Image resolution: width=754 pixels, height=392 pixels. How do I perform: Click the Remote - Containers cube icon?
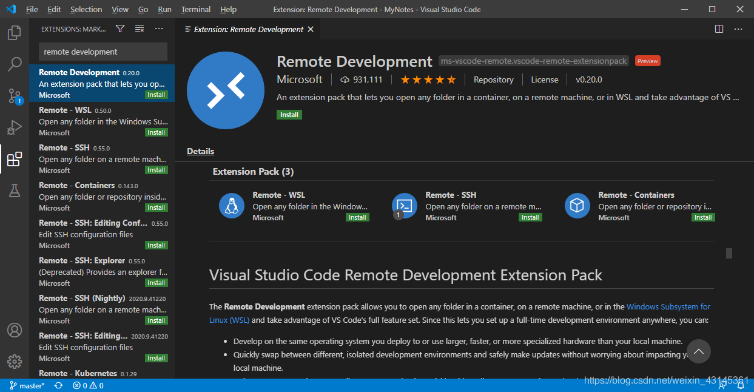[x=577, y=206]
